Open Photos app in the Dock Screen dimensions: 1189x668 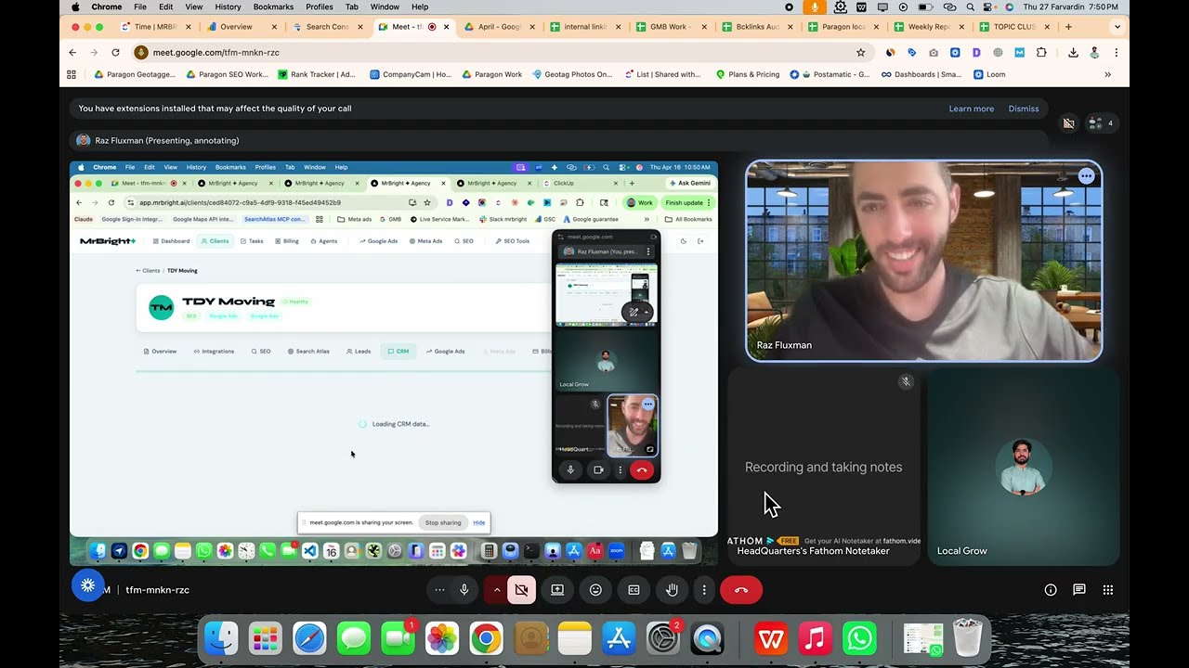coord(441,638)
